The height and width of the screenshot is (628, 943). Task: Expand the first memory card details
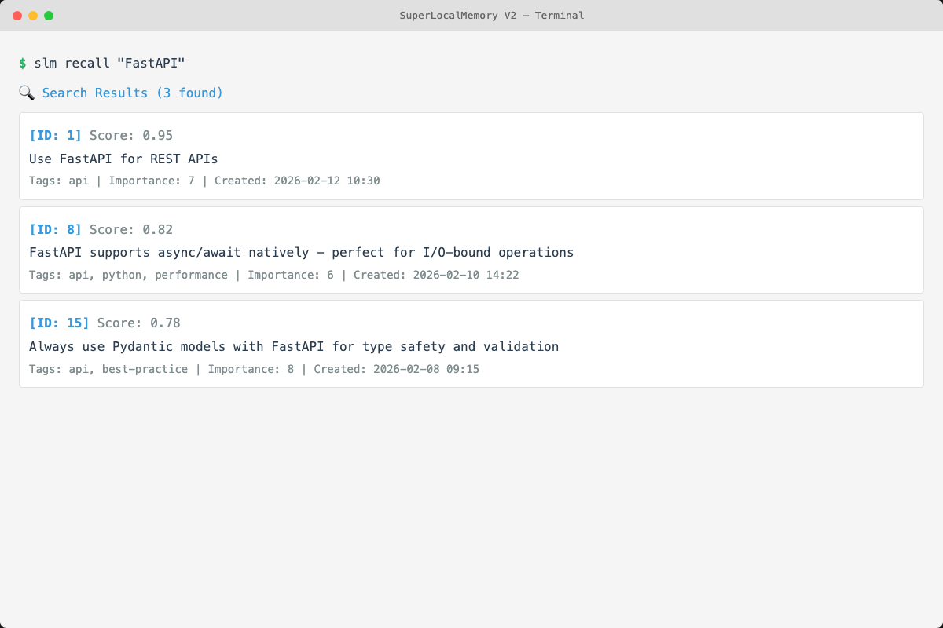(x=472, y=155)
